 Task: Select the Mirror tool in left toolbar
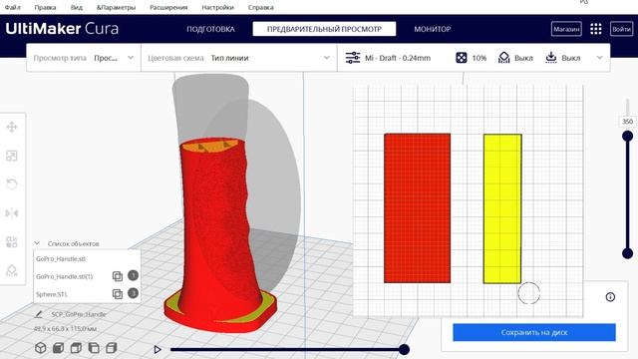coord(12,212)
